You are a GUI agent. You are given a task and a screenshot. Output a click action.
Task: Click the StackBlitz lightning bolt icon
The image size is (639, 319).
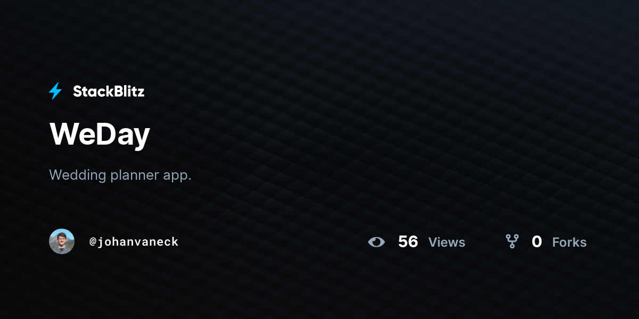point(55,91)
